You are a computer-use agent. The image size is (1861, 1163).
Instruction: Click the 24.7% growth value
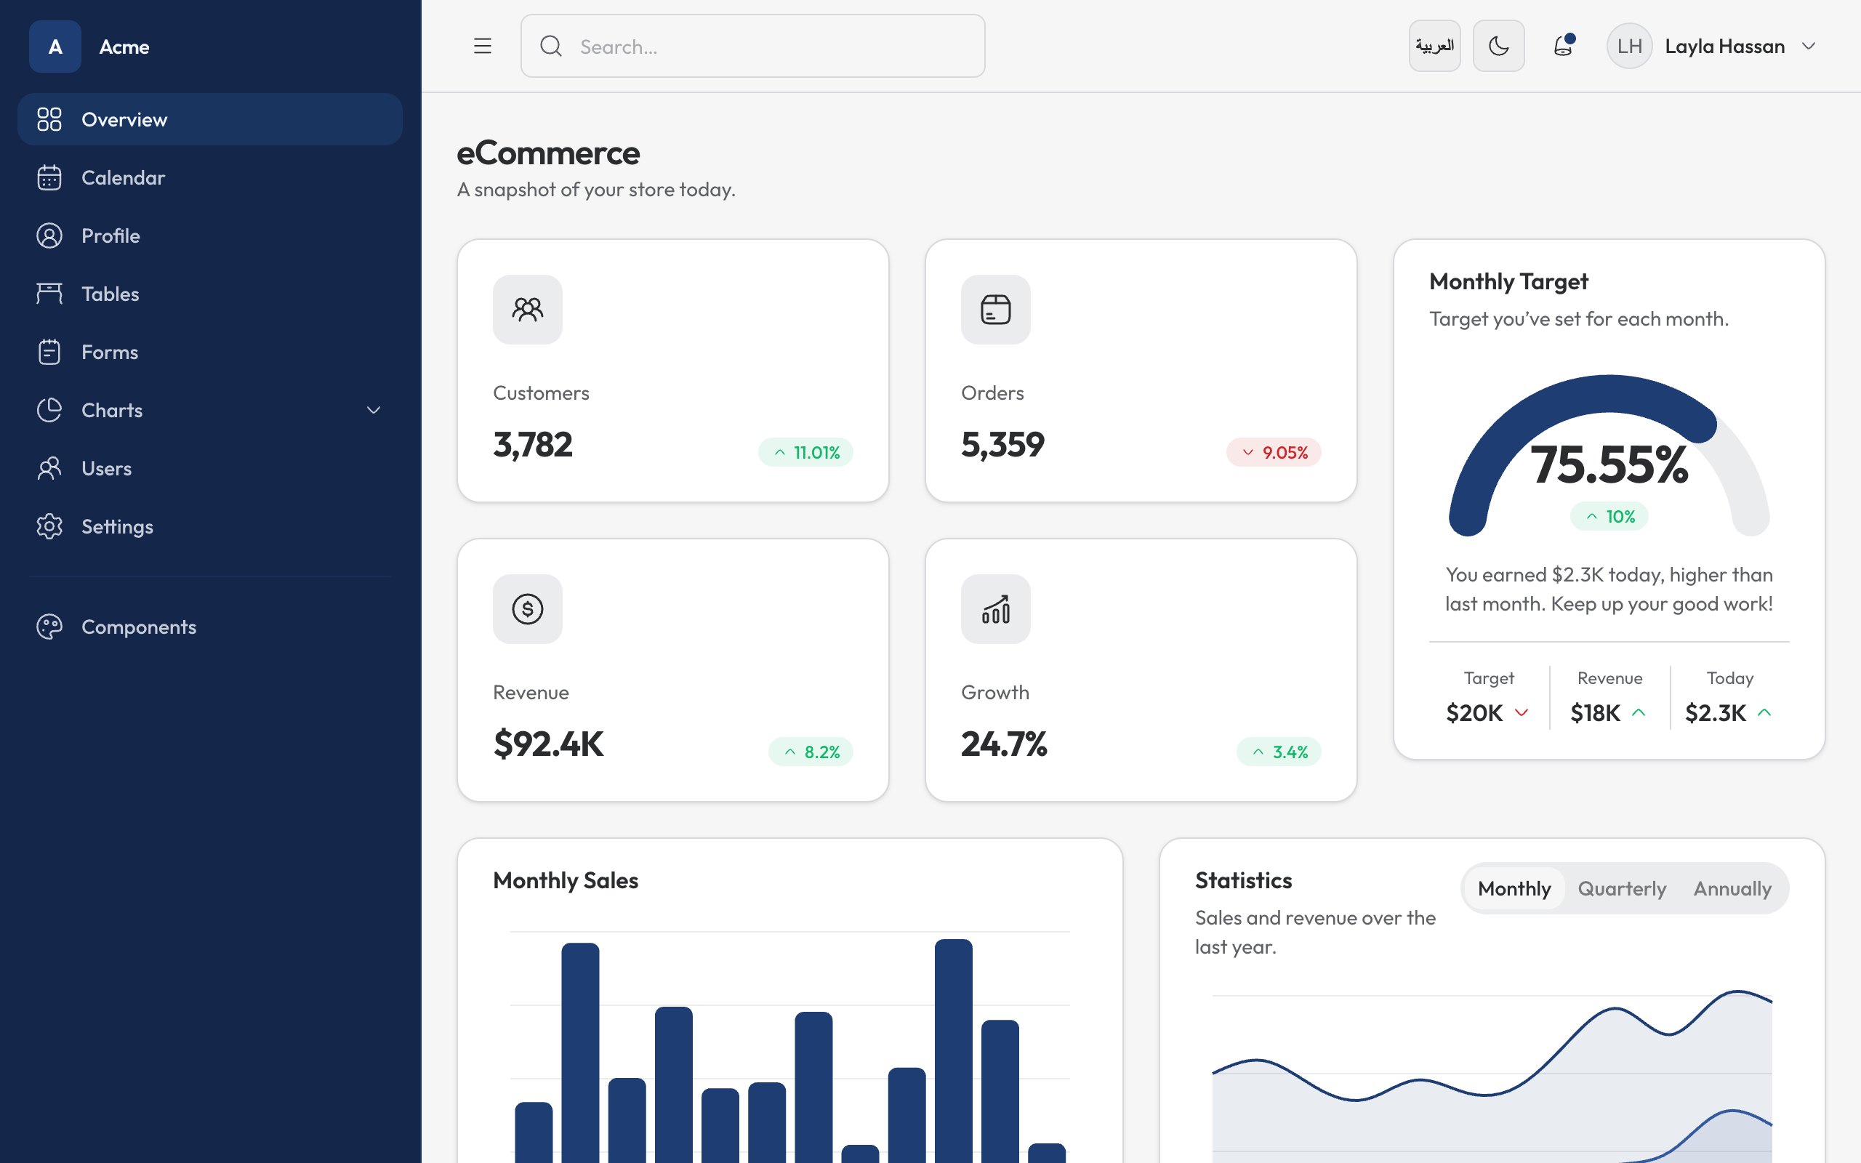(x=1005, y=744)
